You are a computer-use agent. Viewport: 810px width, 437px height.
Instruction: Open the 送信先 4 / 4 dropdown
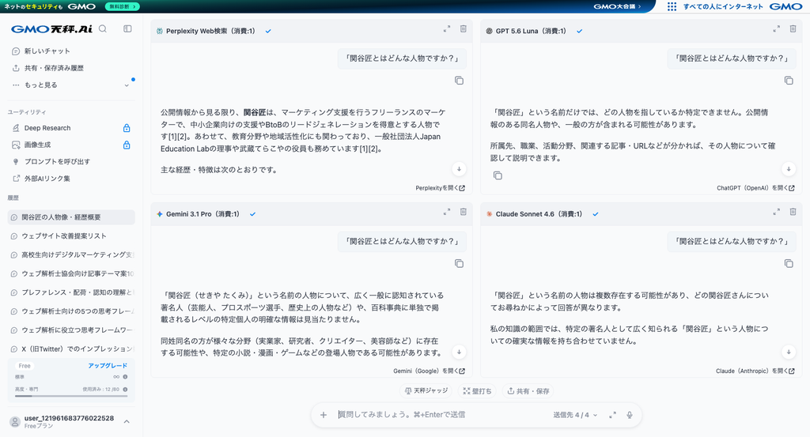coord(575,415)
